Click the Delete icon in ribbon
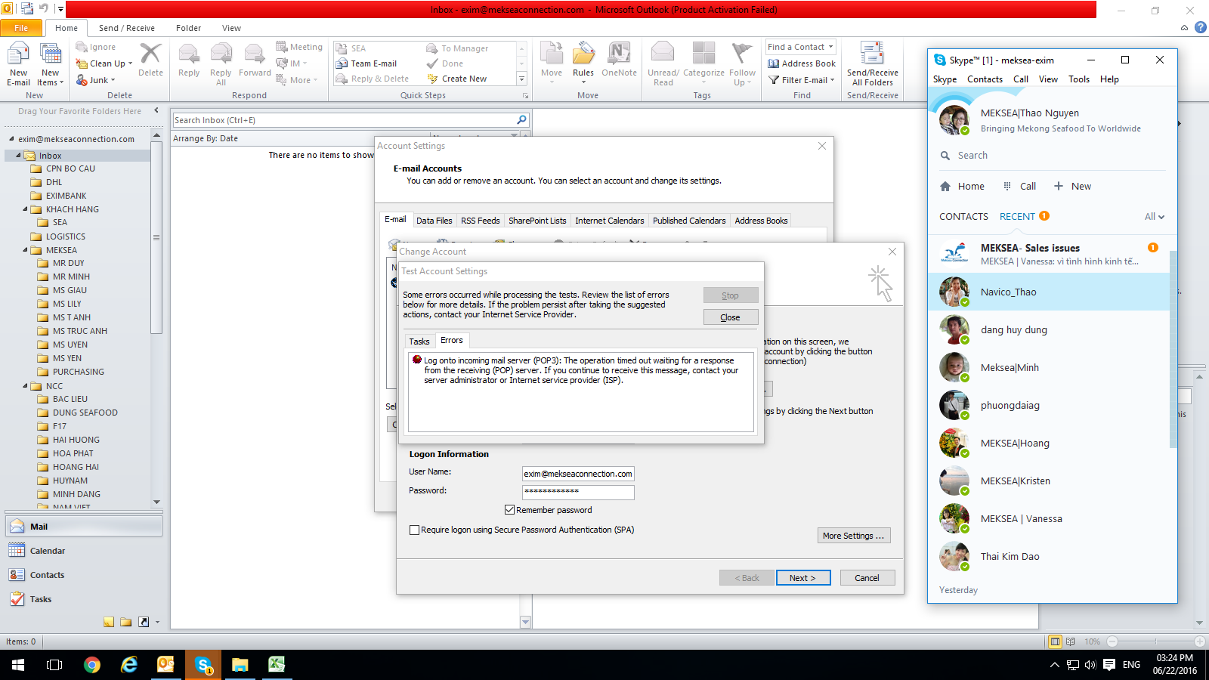 coord(150,60)
